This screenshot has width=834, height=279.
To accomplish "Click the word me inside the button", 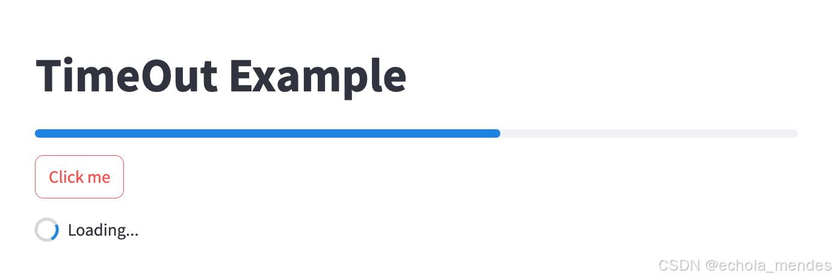I will pos(99,179).
